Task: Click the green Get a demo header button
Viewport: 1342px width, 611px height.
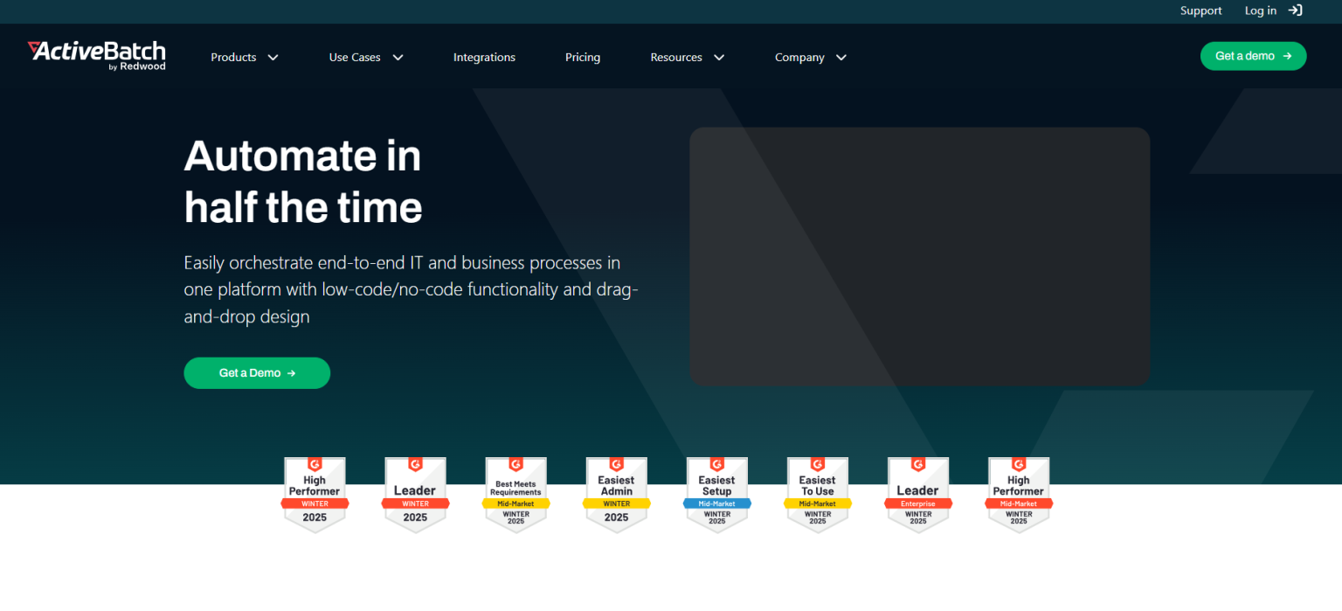Action: [1253, 55]
